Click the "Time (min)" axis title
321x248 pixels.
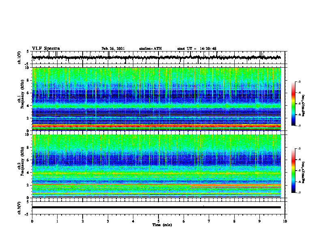(162, 225)
